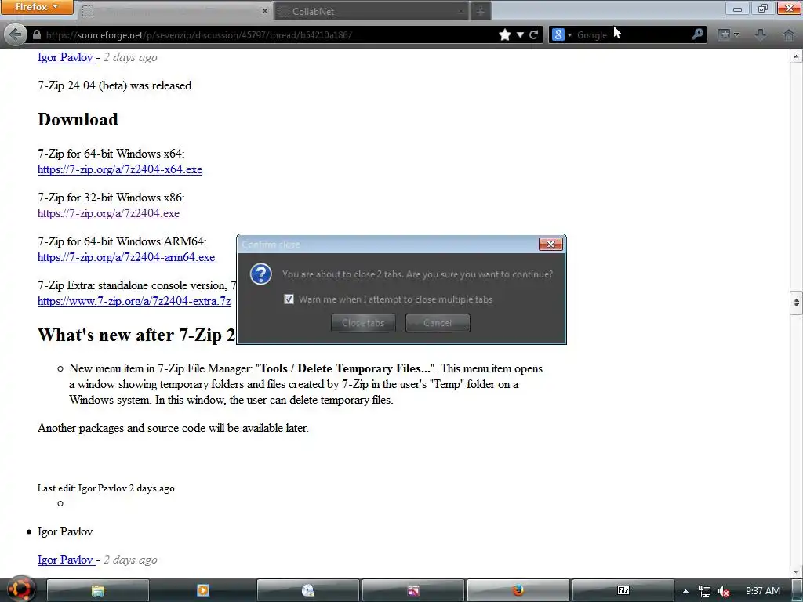Close the Confirm close dialog
Screen dimensions: 803x602
pos(551,245)
